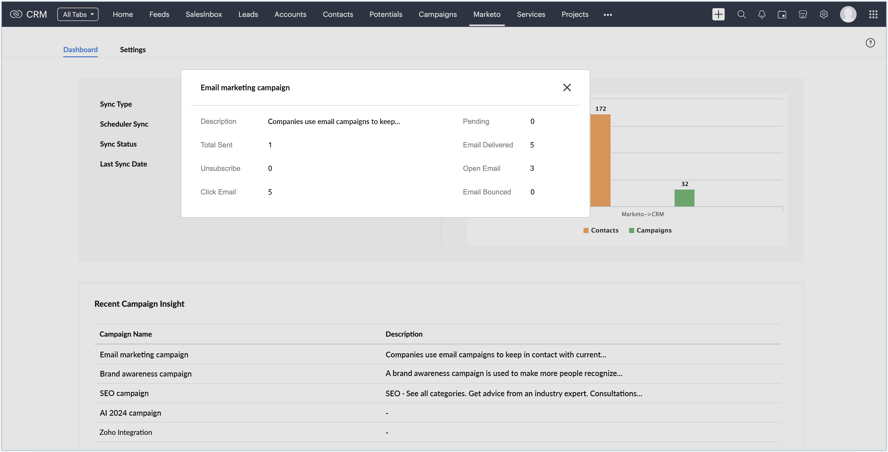Open Brand awareness campaign row
This screenshot has height=452, width=888.
145,374
